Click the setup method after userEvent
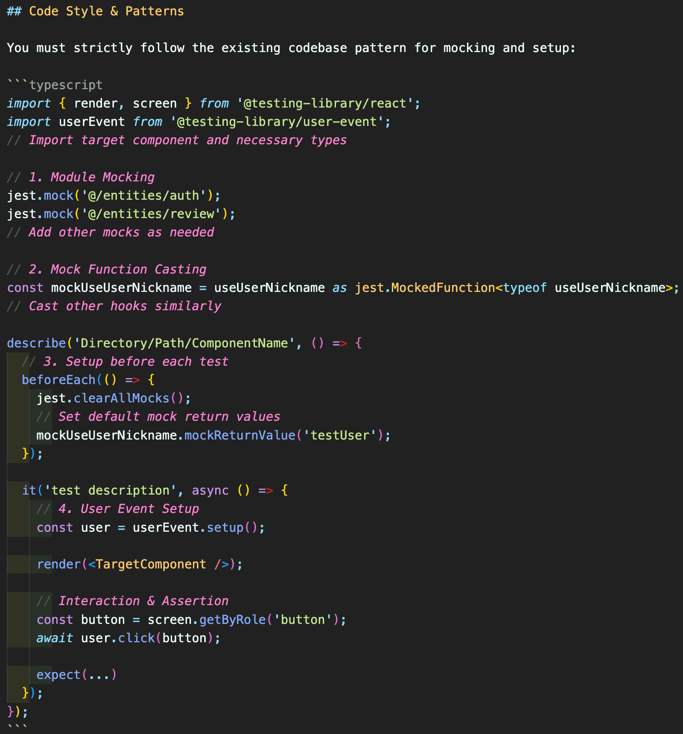Image resolution: width=683 pixels, height=734 pixels. (225, 527)
